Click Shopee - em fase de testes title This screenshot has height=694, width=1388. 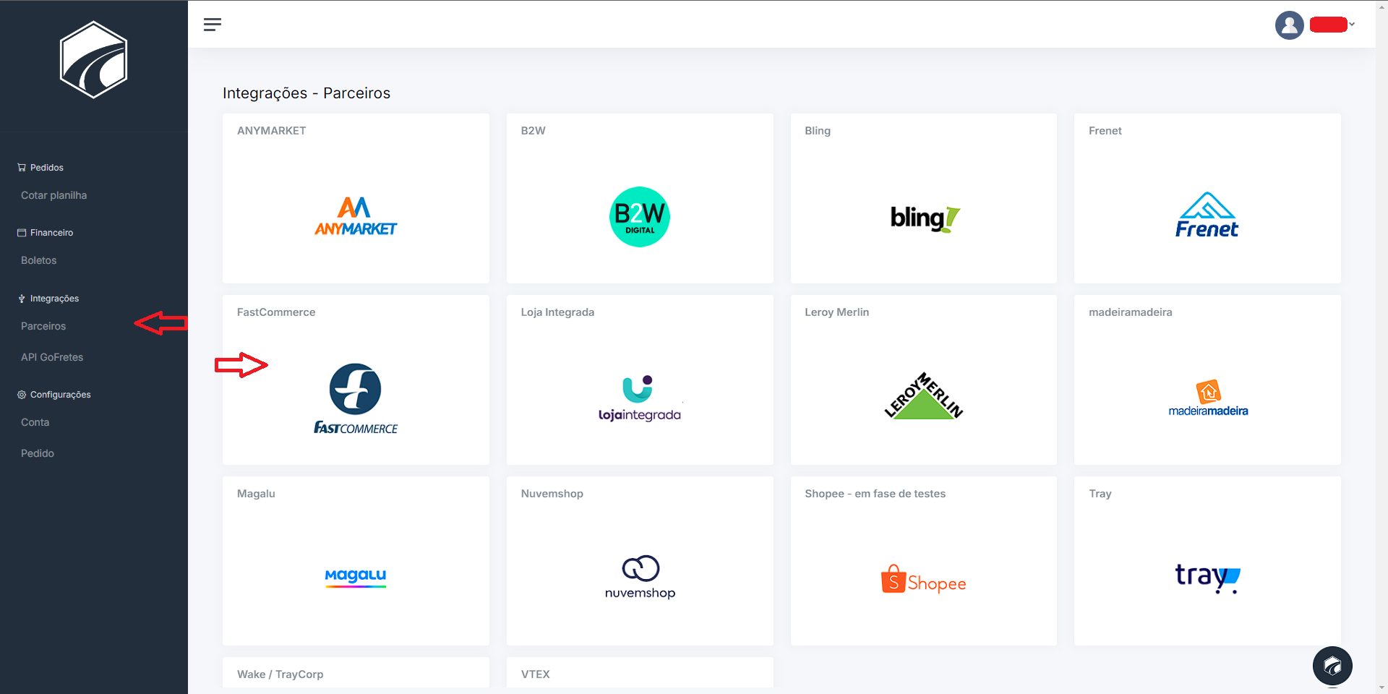coord(875,494)
